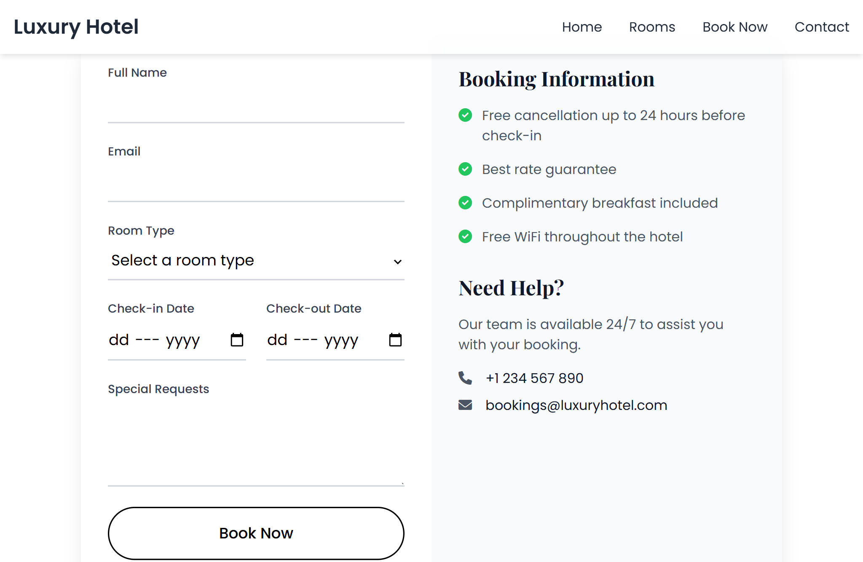Click the green check next to Free WiFi
Image resolution: width=863 pixels, height=562 pixels.
[x=465, y=236]
